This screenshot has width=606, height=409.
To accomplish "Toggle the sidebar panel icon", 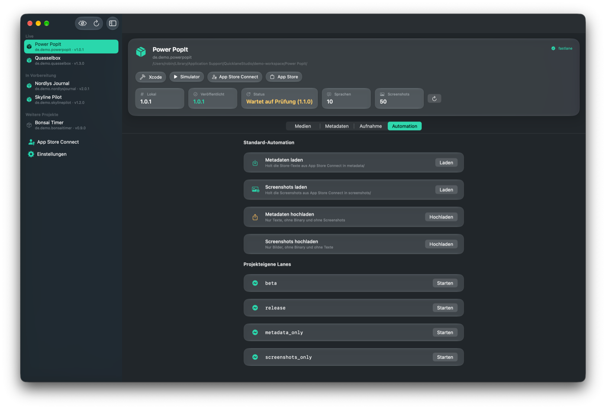I will 113,23.
